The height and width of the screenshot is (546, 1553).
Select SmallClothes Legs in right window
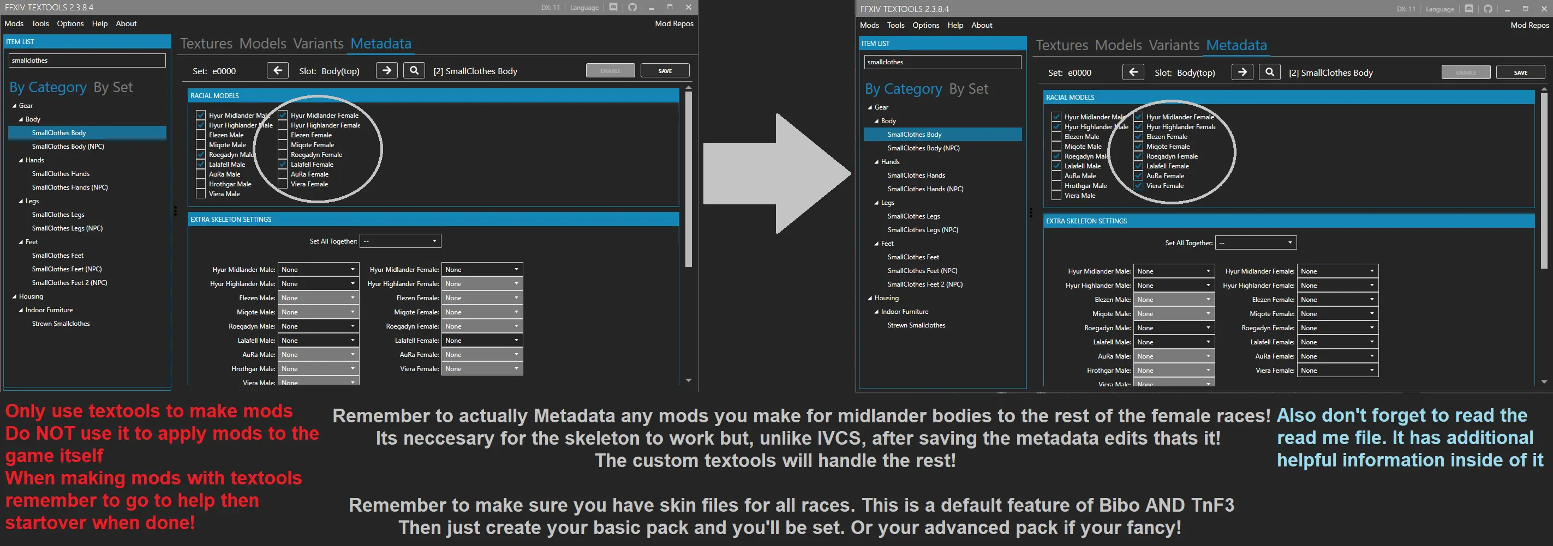[x=913, y=216]
